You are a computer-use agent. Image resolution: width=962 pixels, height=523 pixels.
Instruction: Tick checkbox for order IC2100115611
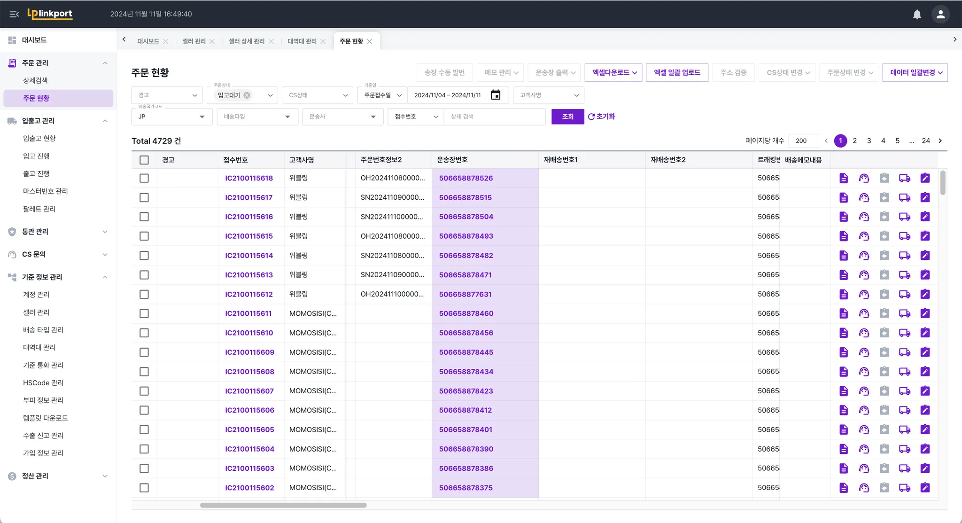pyautogui.click(x=144, y=313)
